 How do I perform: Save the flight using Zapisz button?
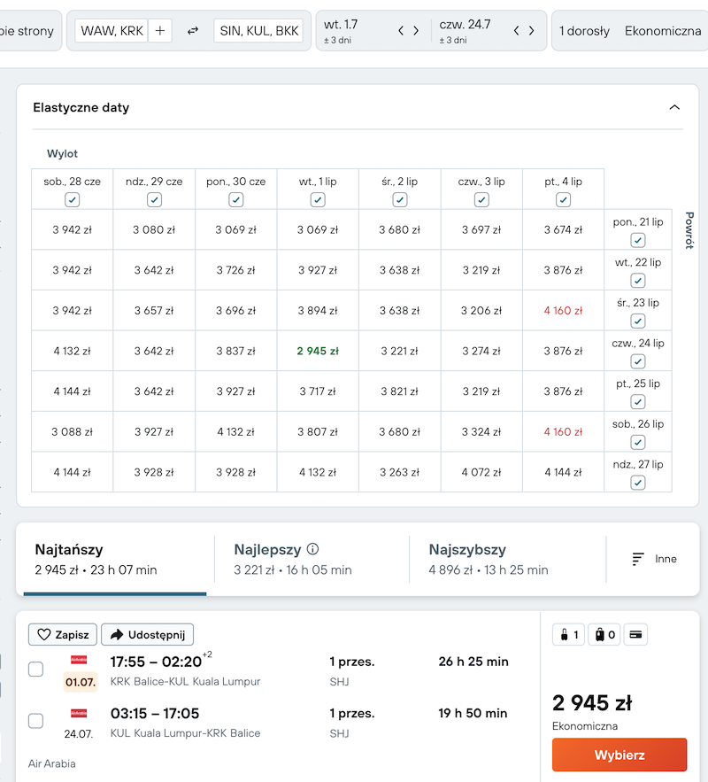click(63, 635)
